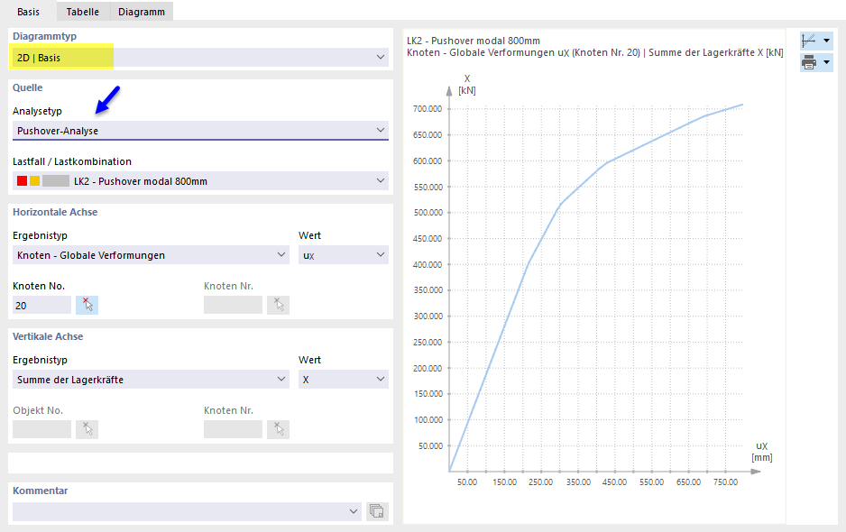The image size is (846, 532).
Task: Pick node graphically next to Knoten No. 20
Action: coord(87,305)
